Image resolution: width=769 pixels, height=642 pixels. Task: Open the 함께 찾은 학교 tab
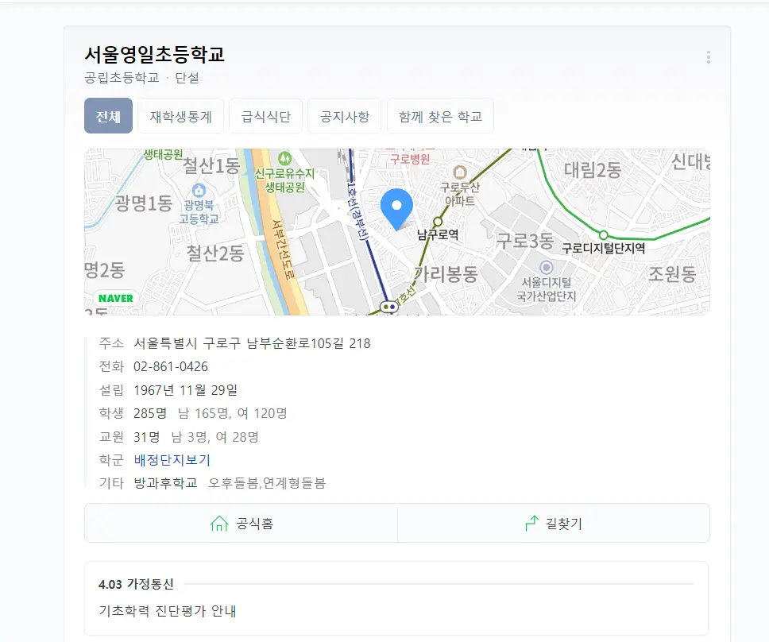coord(440,116)
